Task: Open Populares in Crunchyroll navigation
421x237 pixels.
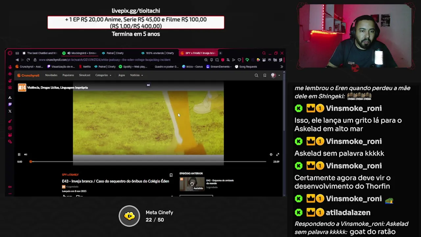Action: (x=68, y=75)
